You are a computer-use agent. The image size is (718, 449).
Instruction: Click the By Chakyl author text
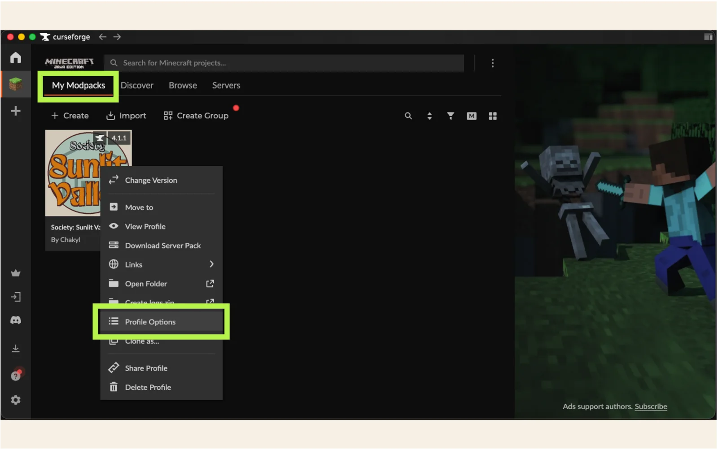(x=66, y=240)
